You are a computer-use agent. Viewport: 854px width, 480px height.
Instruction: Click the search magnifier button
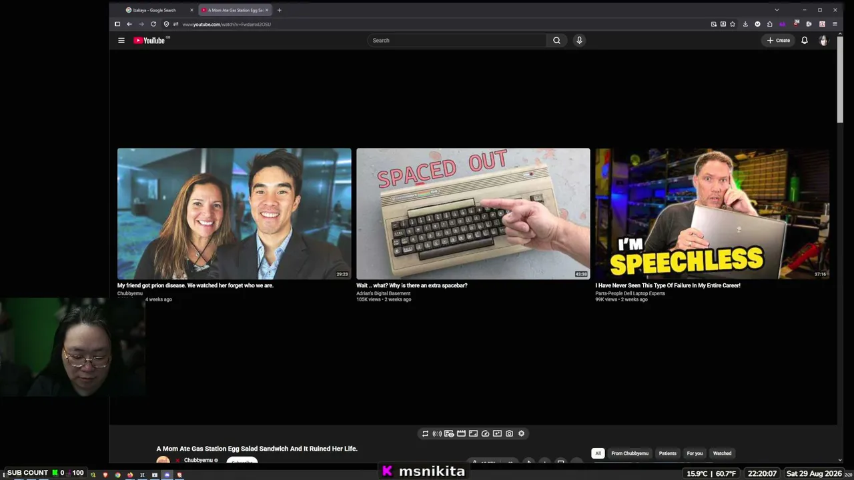click(x=556, y=41)
